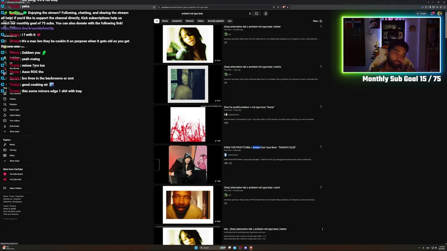Screen dimensions: 447x251
Task: Open '(free) alternative r&b x ambient mb type beat | better' title
Action: click(252, 26)
